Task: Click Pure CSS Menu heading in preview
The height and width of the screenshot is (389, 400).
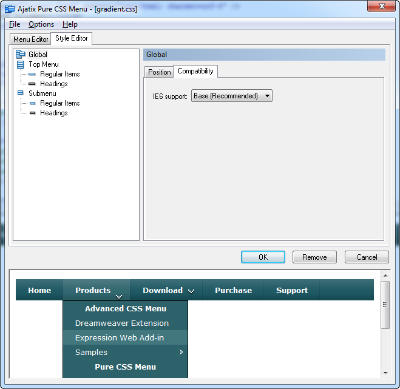Action: tap(126, 367)
